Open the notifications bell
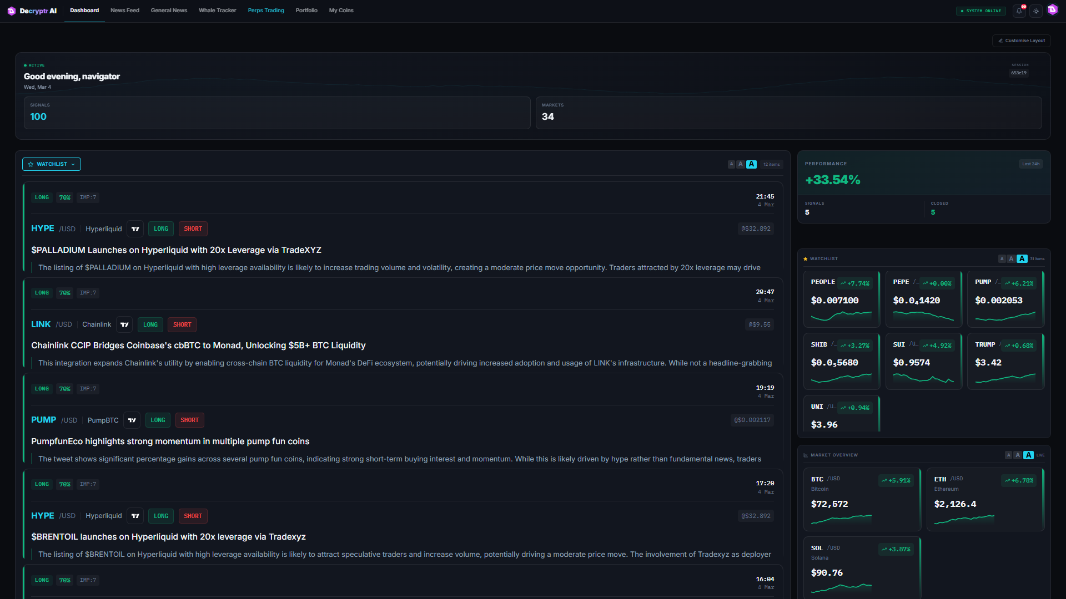Viewport: 1066px width, 599px height. click(1019, 11)
